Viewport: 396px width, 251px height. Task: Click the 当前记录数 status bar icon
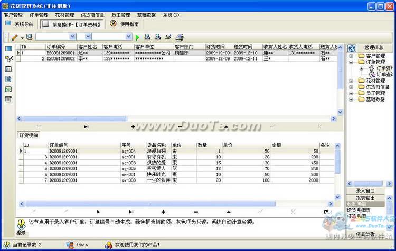6,245
